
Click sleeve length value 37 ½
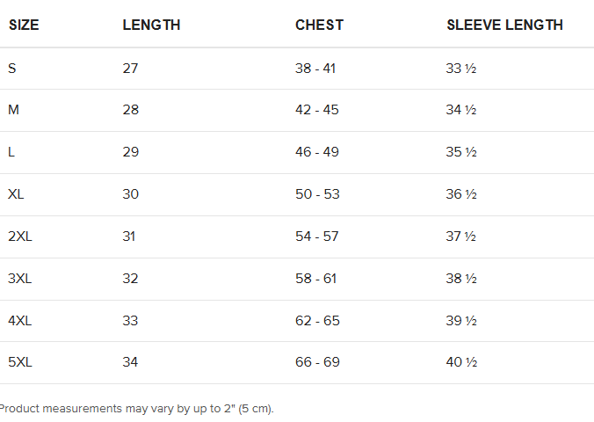click(x=461, y=236)
